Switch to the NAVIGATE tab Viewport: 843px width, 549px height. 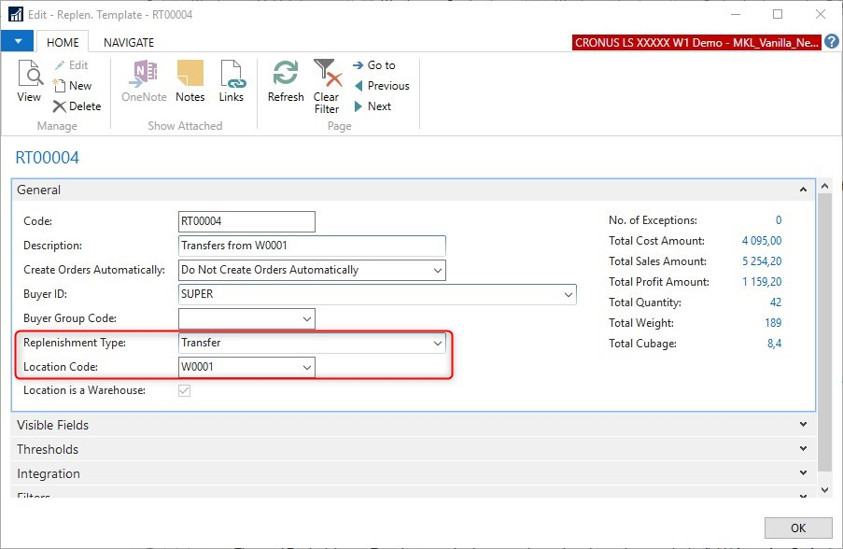tap(129, 42)
